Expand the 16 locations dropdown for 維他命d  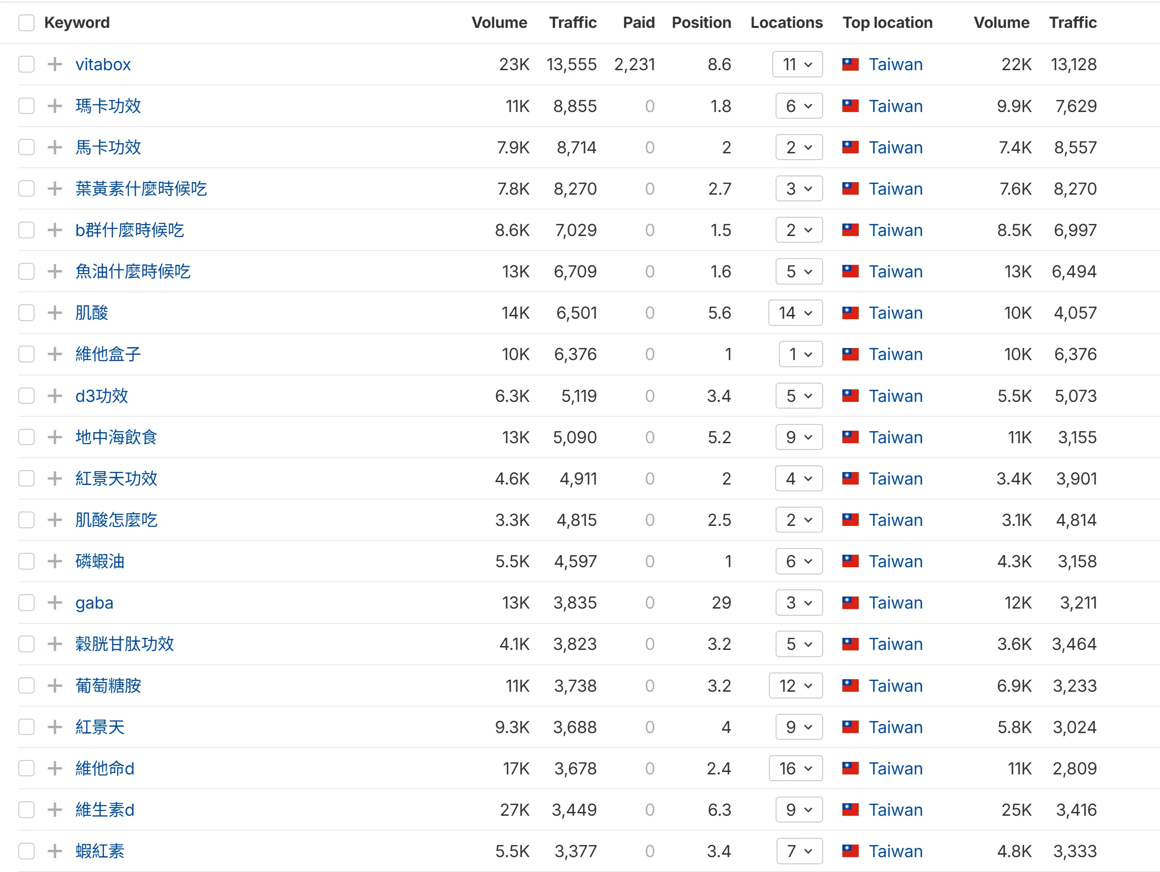(x=795, y=768)
